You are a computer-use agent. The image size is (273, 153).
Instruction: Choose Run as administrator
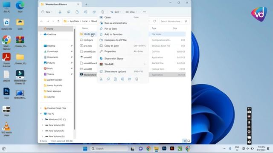click(x=123, y=23)
